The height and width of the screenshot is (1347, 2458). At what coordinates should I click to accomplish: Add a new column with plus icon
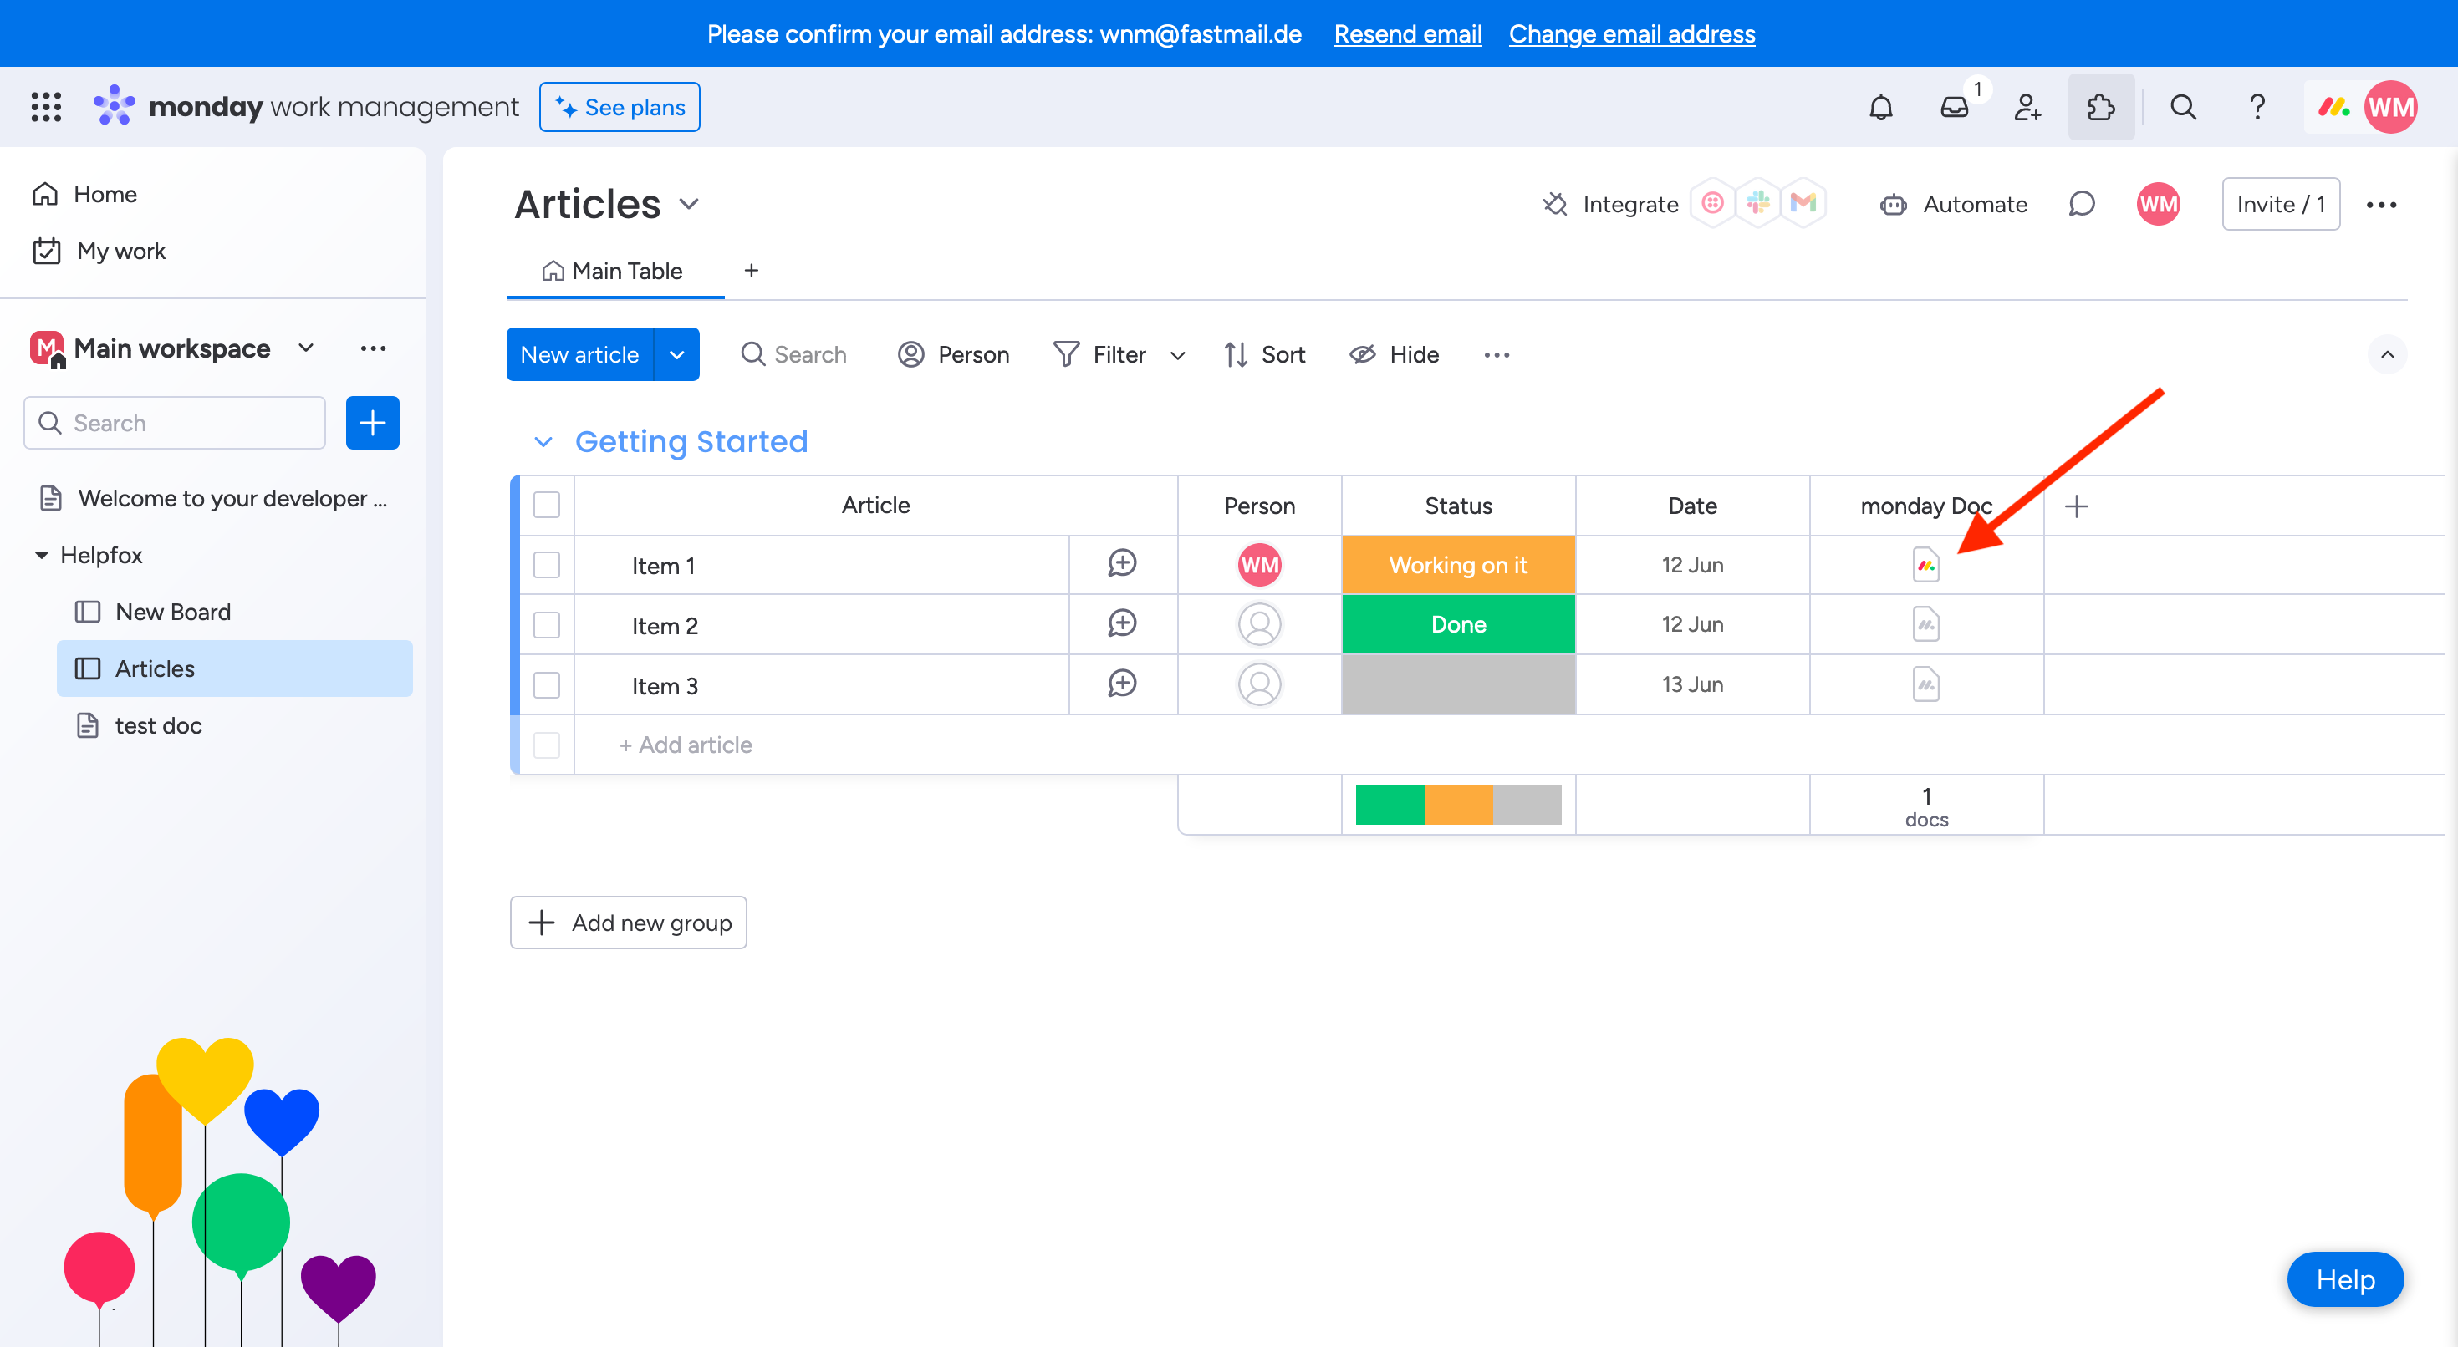(2076, 506)
